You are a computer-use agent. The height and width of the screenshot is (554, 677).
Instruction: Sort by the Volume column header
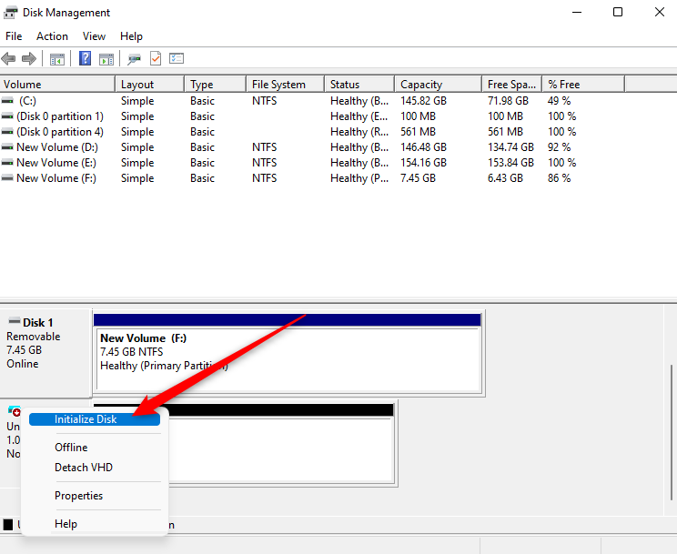tap(57, 85)
